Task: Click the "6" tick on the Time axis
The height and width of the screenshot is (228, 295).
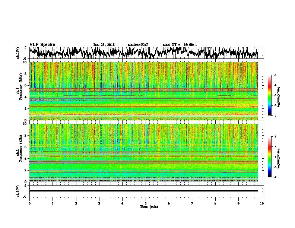Action: [x=169, y=203]
